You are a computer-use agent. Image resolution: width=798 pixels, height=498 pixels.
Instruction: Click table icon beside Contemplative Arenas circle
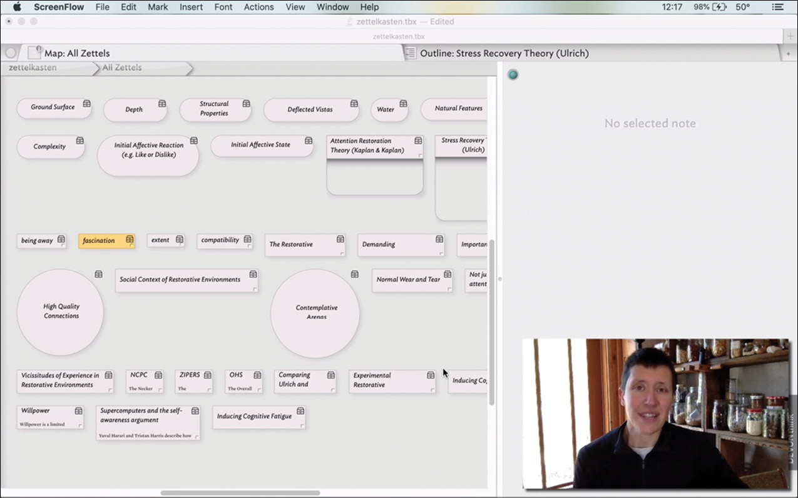[x=354, y=274]
